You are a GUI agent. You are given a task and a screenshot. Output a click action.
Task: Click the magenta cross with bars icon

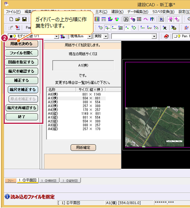(177, 19)
